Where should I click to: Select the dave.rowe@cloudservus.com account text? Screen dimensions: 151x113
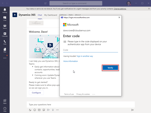(x=77, y=31)
